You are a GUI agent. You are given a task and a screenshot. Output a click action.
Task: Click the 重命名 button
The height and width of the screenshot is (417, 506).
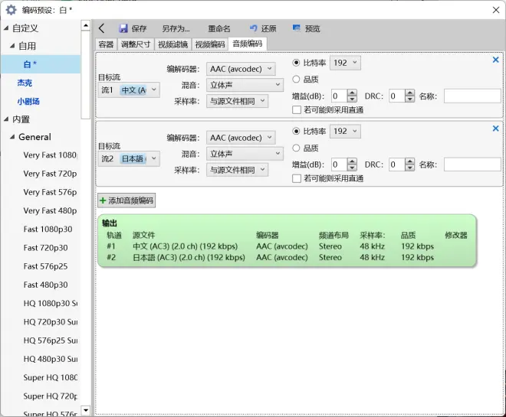click(219, 28)
